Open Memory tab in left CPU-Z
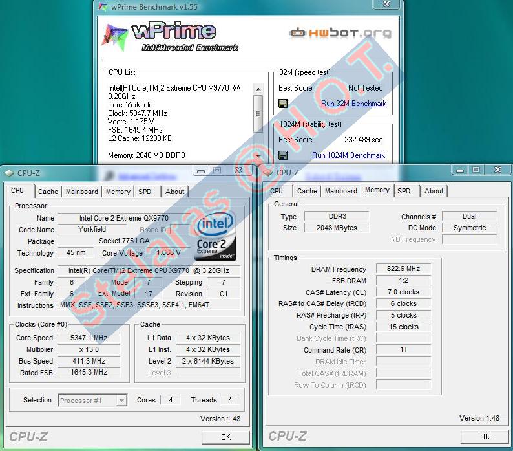Image resolution: width=513 pixels, height=451 pixels. point(118,192)
